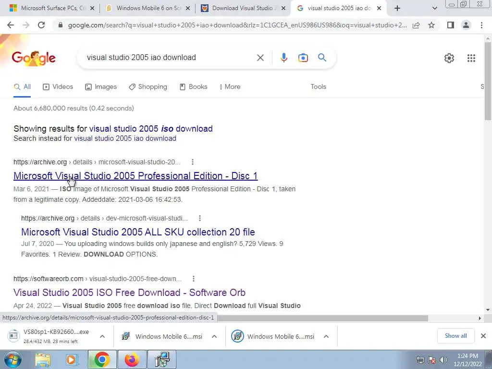
Task: Share this page via address bar icon
Action: [416, 25]
